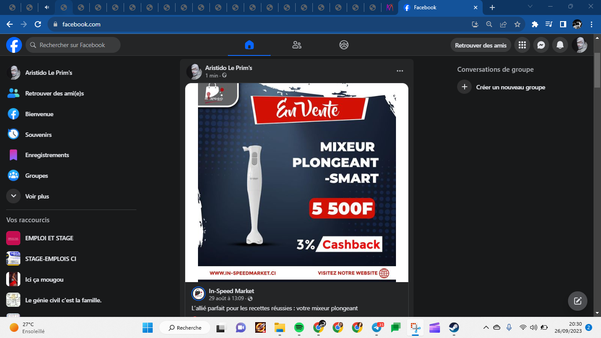The height and width of the screenshot is (338, 601).
Task: Open Souvenirs in the left sidebar
Action: tap(38, 135)
